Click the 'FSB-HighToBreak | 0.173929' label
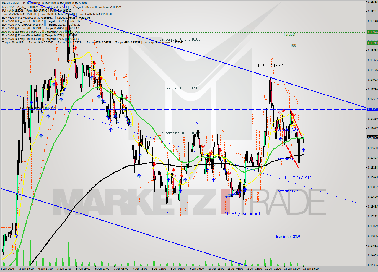Screen dimensions: 378x272 pos(39,108)
